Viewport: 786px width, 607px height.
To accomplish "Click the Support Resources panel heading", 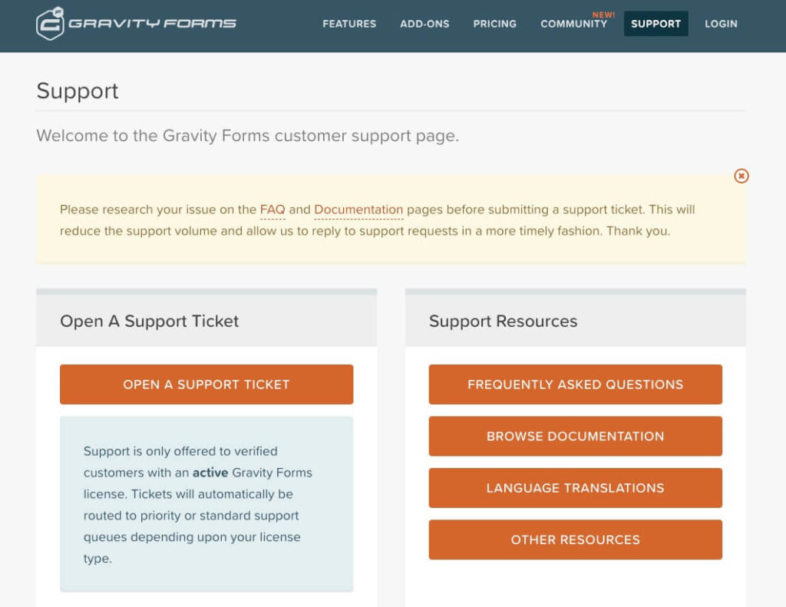I will [x=504, y=321].
